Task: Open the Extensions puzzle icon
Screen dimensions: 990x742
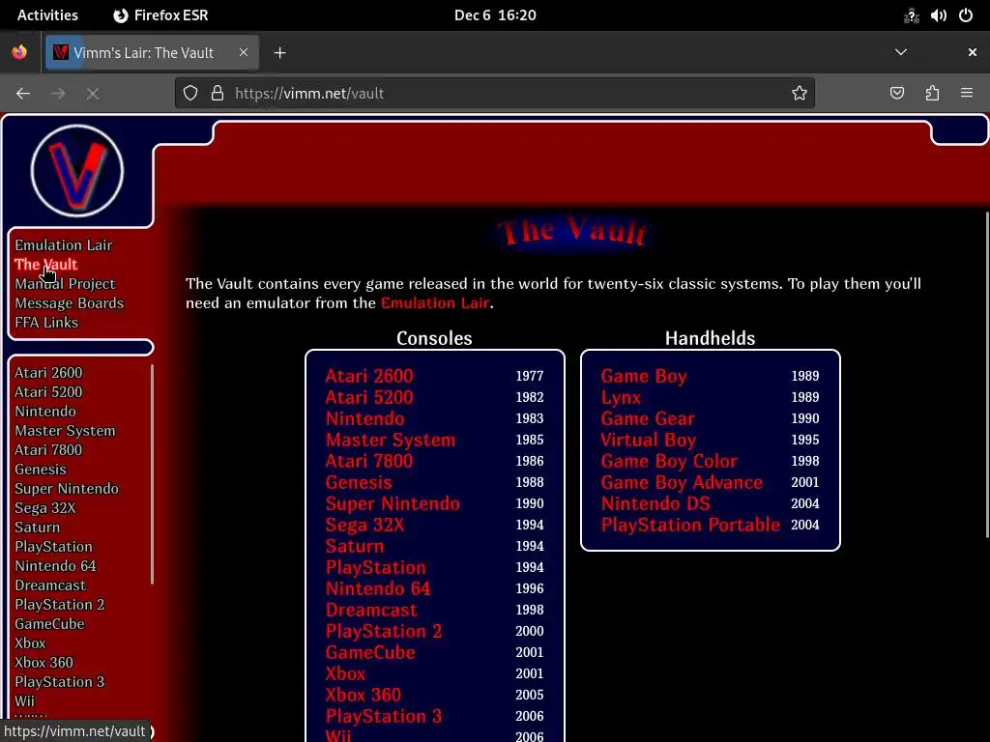Action: 933,94
